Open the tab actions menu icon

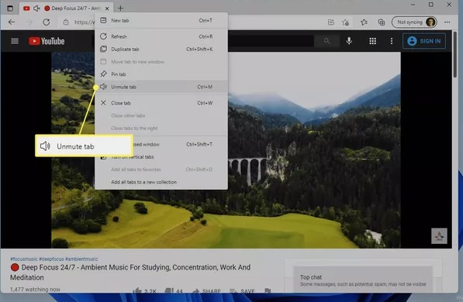coord(10,9)
